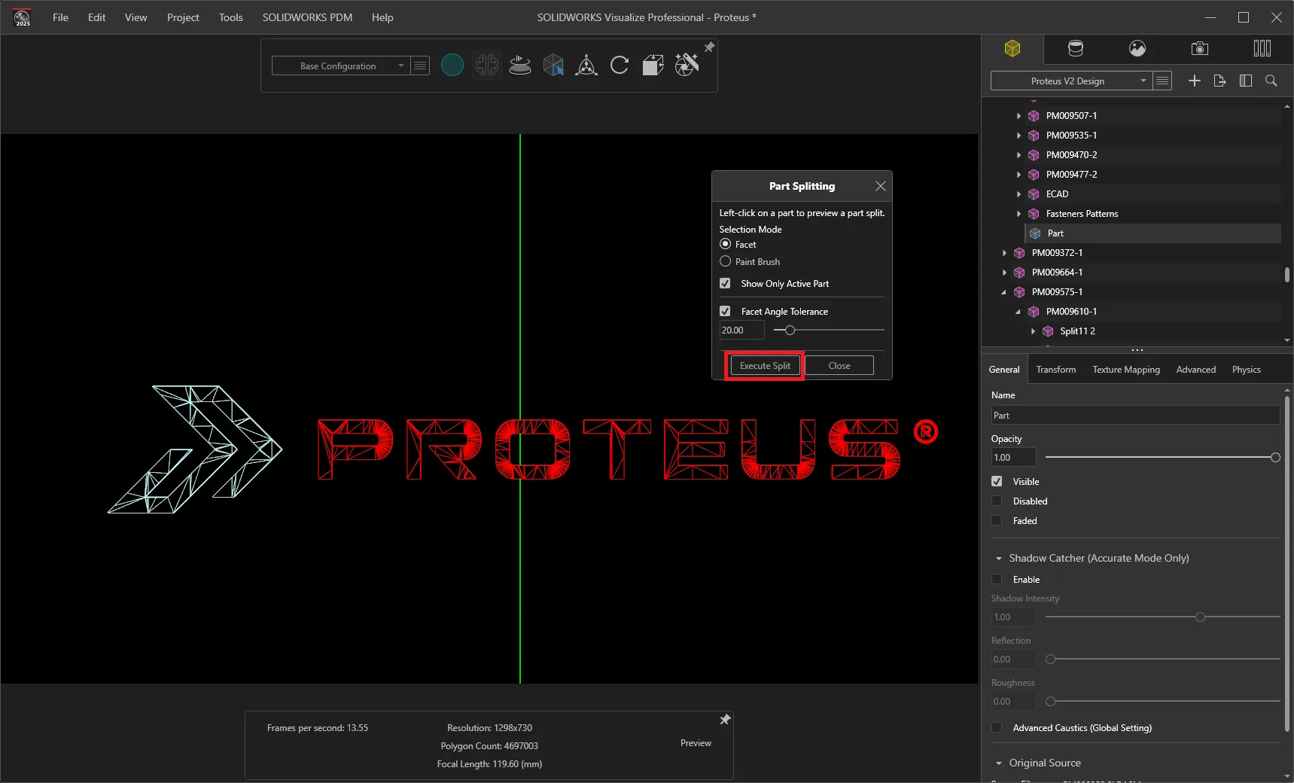Switch to the File Libraries tab

[1262, 49]
